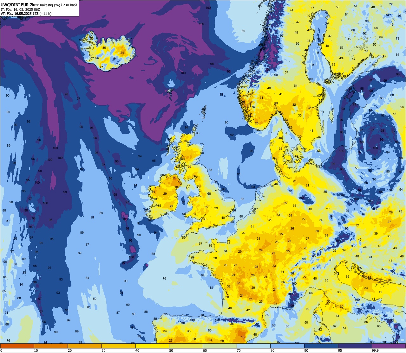The width and height of the screenshot is (406, 353).
Task: Click the 70–80% light blue legend swatch
Action: pyautogui.click(x=253, y=346)
